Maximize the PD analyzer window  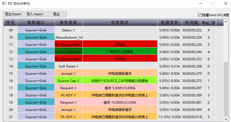point(213,3)
